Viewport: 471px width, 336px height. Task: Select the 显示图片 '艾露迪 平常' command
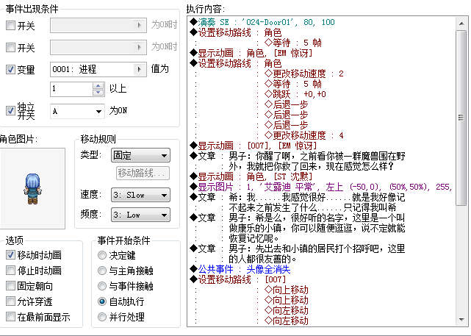coord(321,187)
